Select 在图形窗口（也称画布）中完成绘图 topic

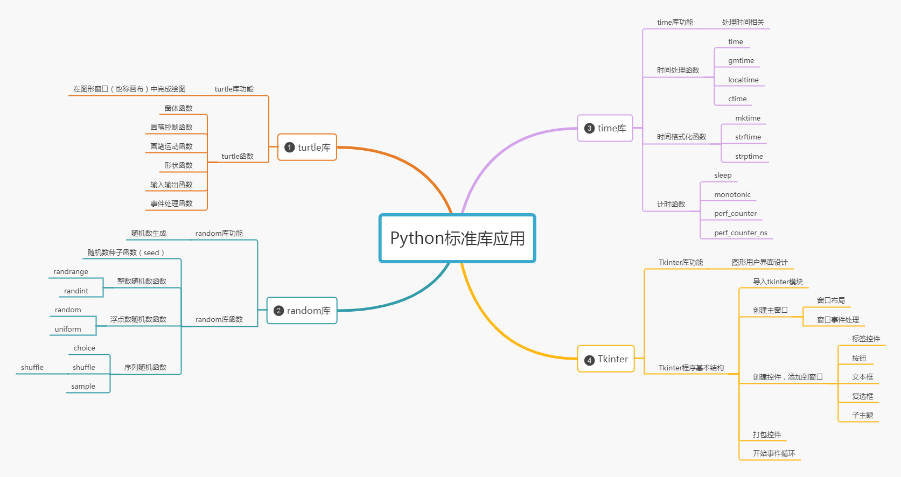click(x=129, y=89)
